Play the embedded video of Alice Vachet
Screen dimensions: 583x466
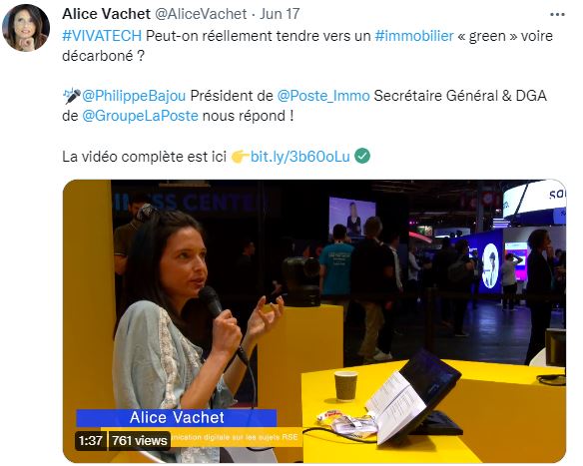[314, 321]
